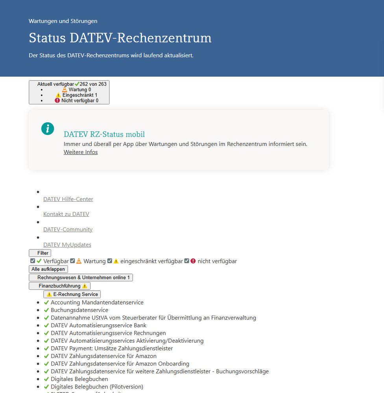The width and height of the screenshot is (384, 393).
Task: Open the Filter expander button
Action: click(40, 253)
